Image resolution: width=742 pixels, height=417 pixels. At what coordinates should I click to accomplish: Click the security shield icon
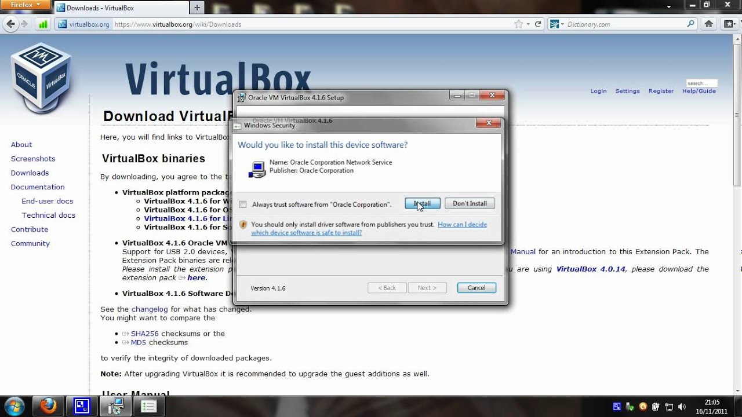(x=243, y=225)
